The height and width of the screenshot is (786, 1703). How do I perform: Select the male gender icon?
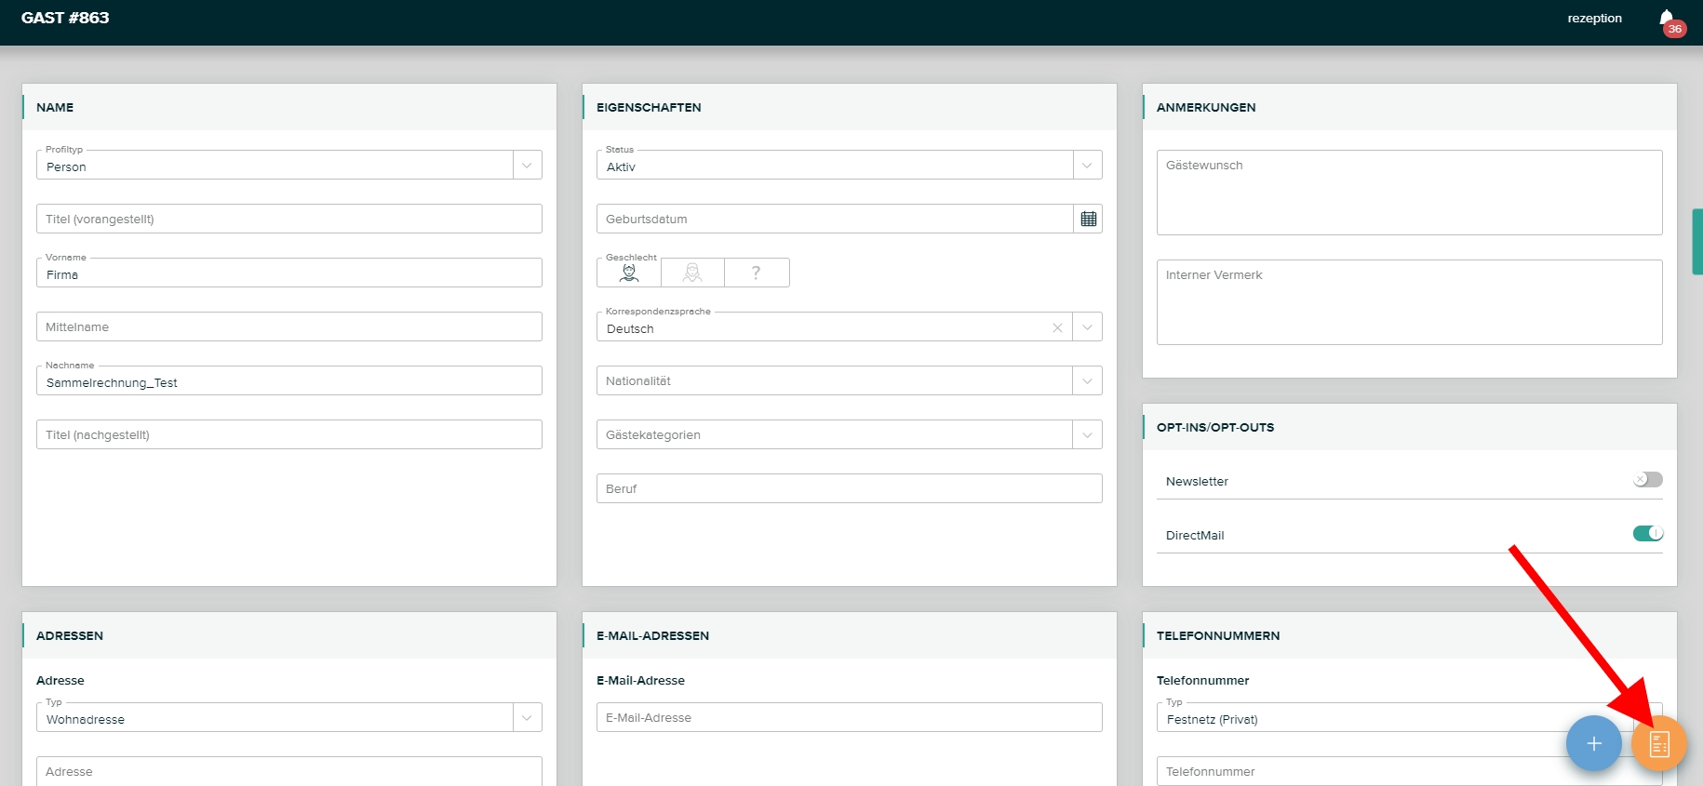coord(629,273)
